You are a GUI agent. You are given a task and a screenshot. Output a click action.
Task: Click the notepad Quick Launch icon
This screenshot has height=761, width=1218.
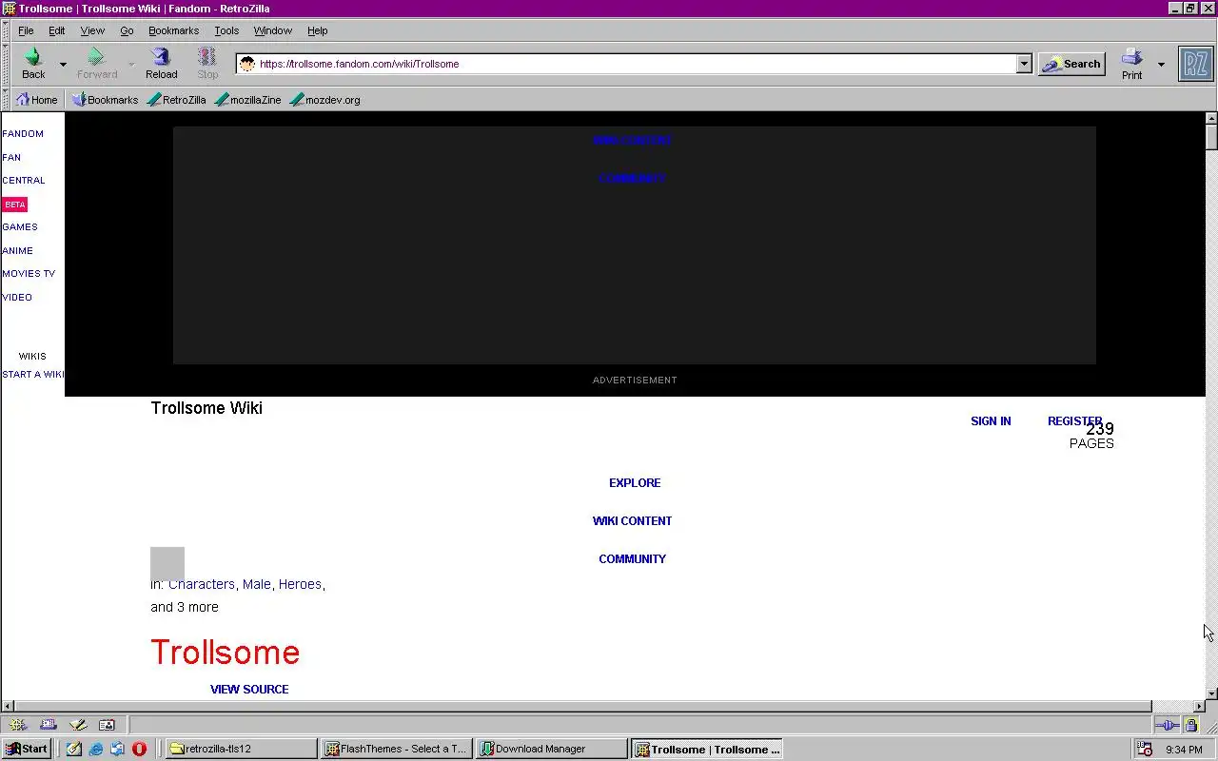pos(74,749)
